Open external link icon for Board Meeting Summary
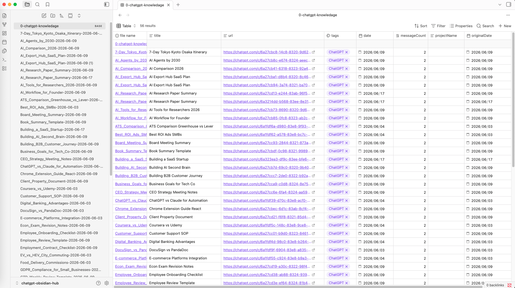The height and width of the screenshot is (288, 515). (x=313, y=143)
